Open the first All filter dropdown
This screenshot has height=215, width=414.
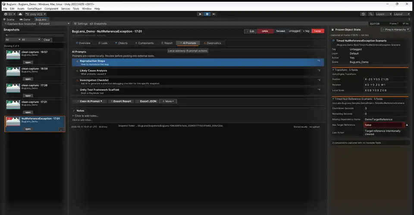point(13,40)
